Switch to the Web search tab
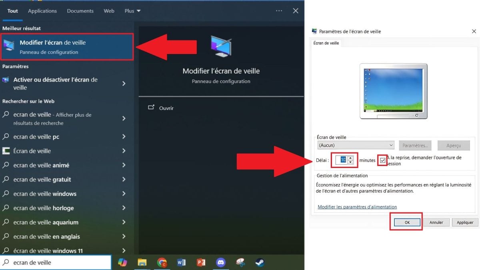This screenshot has height=270, width=480. click(x=109, y=11)
